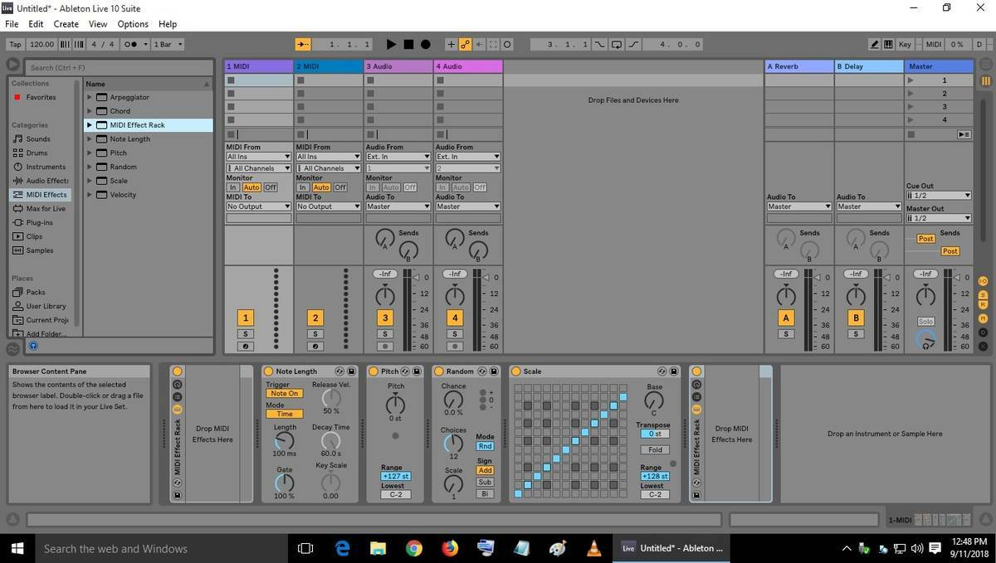This screenshot has width=996, height=563.
Task: Toggle track 3 activator button
Action: (x=384, y=318)
